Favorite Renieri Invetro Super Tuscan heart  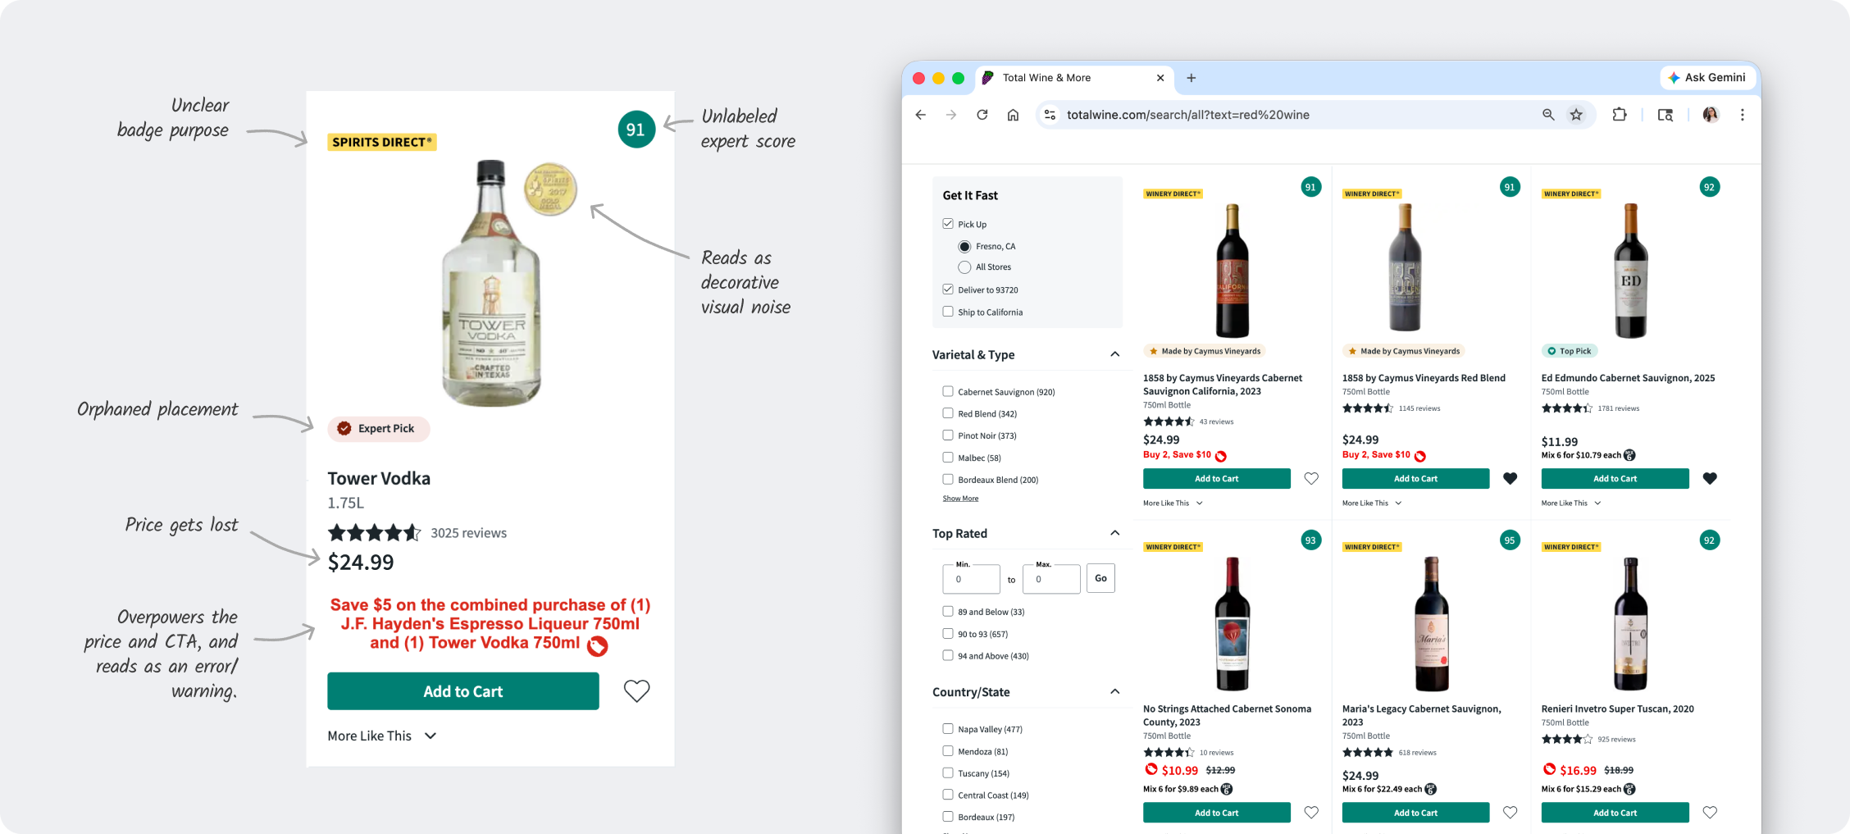1710,813
